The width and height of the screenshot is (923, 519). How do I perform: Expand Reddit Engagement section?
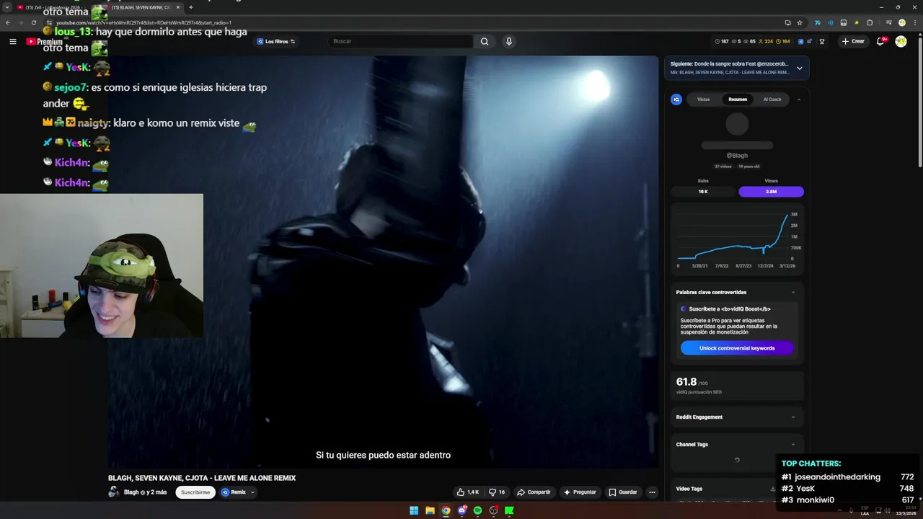pyautogui.click(x=793, y=417)
